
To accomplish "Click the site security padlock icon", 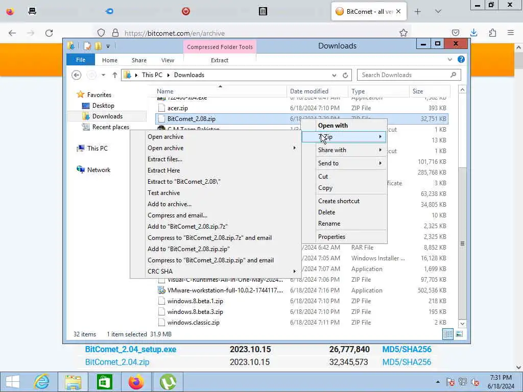I will [115, 33].
